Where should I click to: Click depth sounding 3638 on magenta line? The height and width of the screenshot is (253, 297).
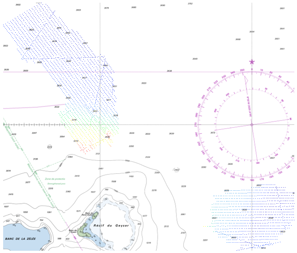[169, 71]
